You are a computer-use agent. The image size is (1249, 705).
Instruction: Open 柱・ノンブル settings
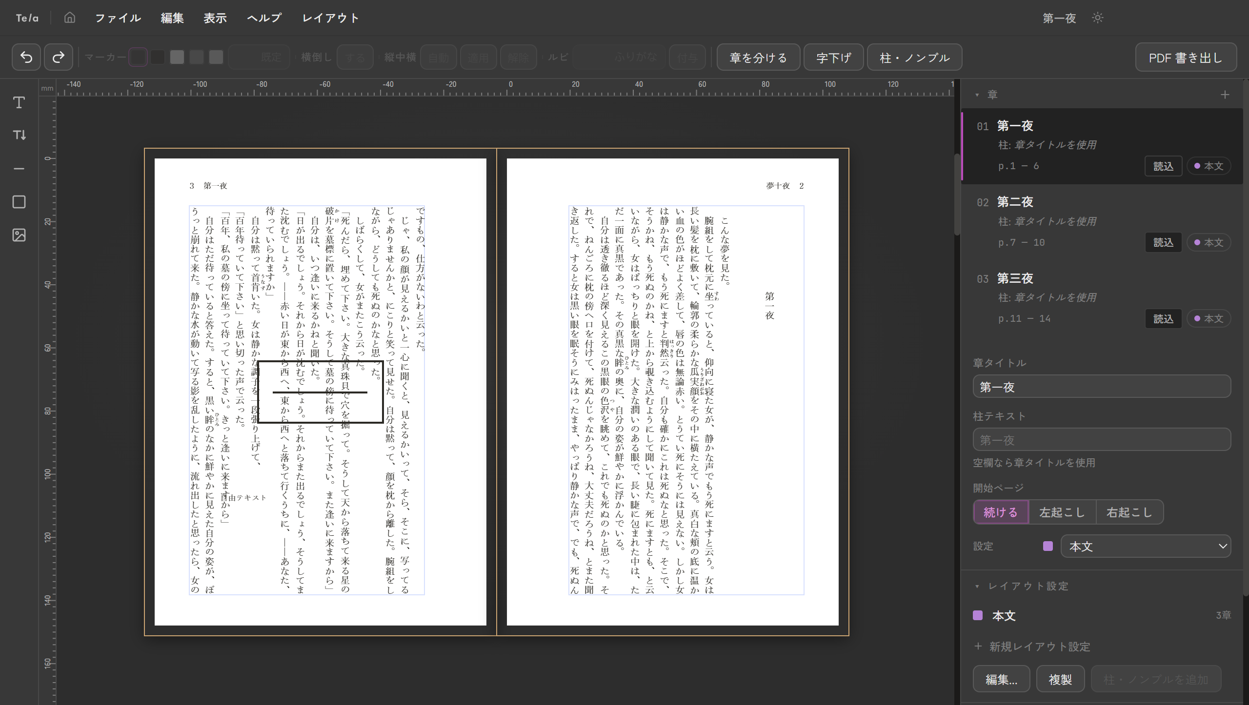point(914,58)
